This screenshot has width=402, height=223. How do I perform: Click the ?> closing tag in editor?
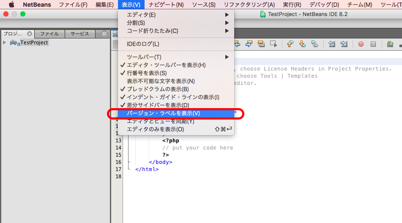coord(166,155)
